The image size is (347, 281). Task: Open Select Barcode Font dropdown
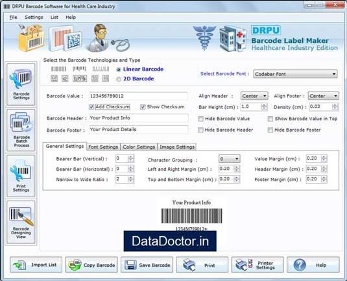tap(295, 74)
